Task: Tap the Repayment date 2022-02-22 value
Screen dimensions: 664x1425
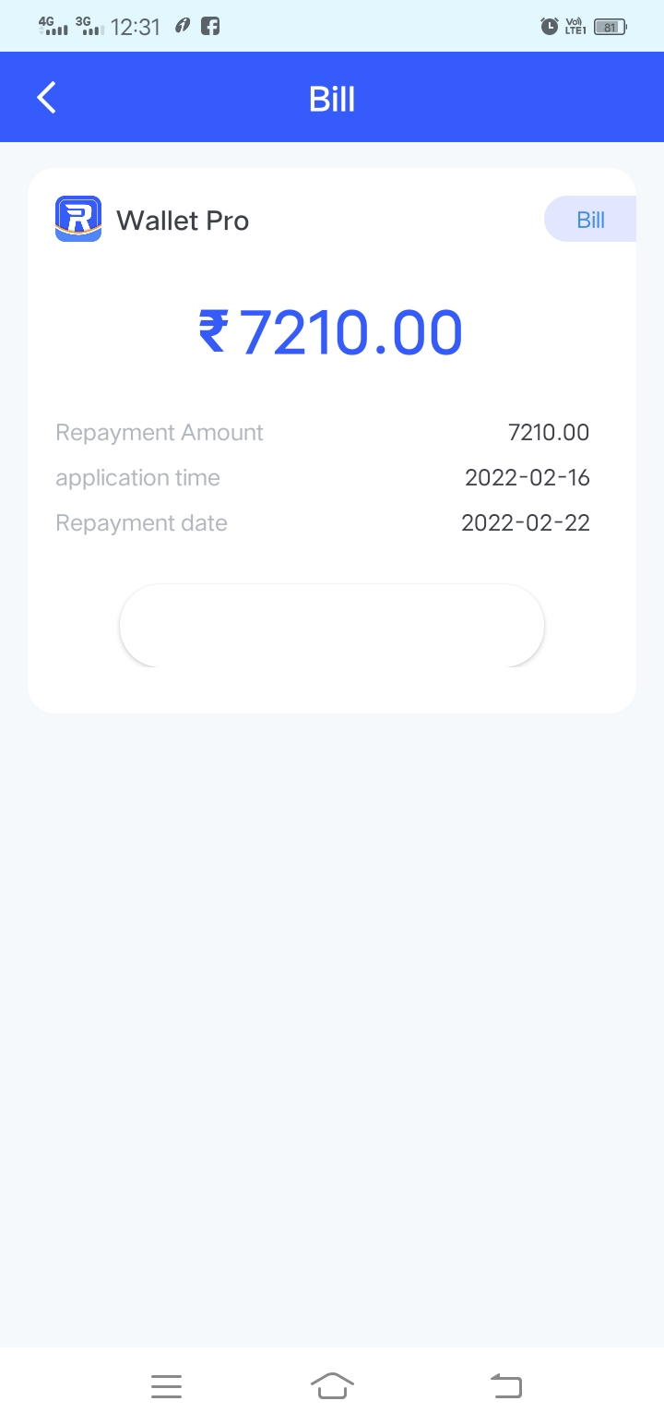Action: 525,523
